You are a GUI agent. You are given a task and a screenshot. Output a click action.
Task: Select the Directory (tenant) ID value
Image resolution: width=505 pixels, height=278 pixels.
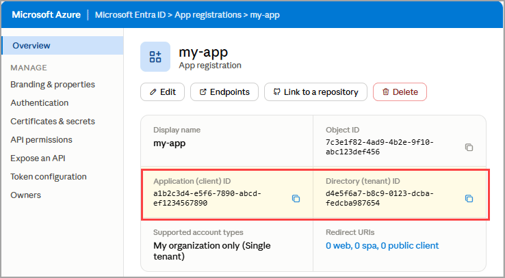tap(380, 198)
